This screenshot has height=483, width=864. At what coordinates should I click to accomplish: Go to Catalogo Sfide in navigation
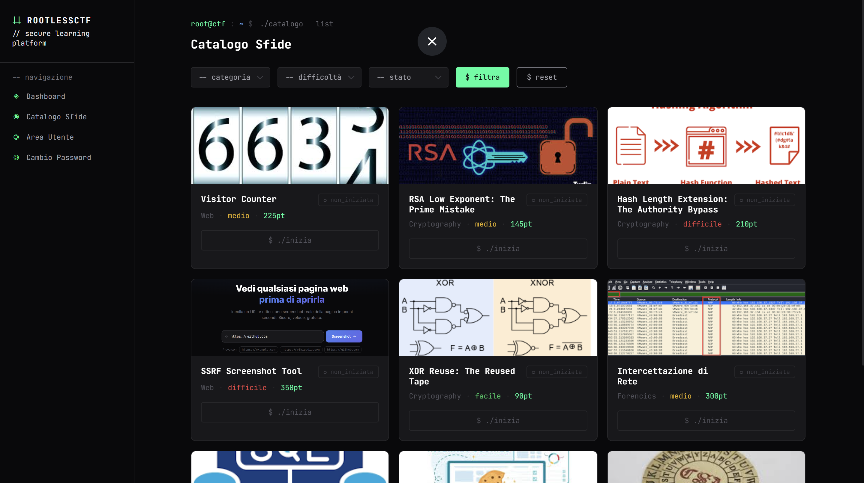click(56, 117)
